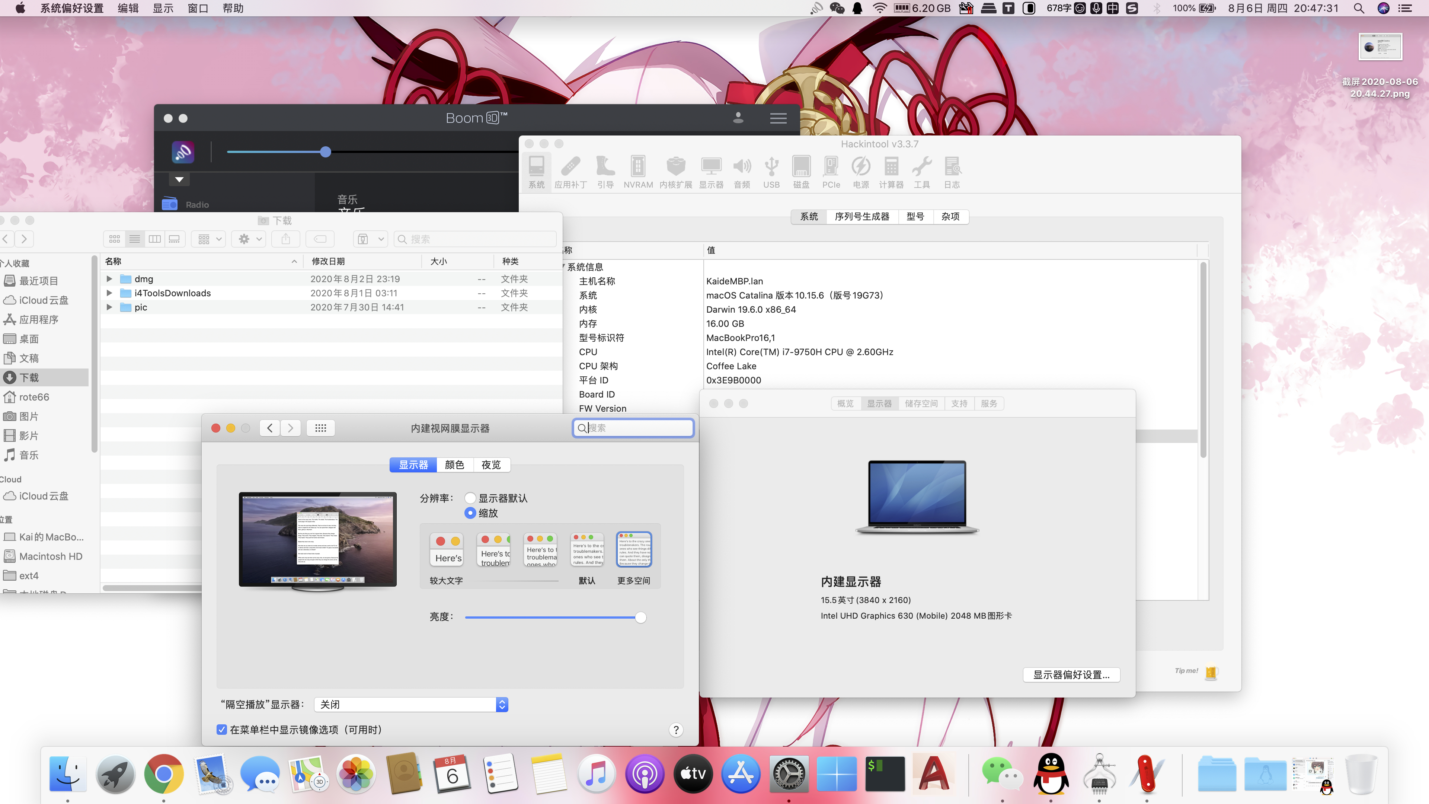Screen dimensions: 1429x804
Task: Open the 显示器 tool in the Hackintool toolbar
Action: click(711, 172)
